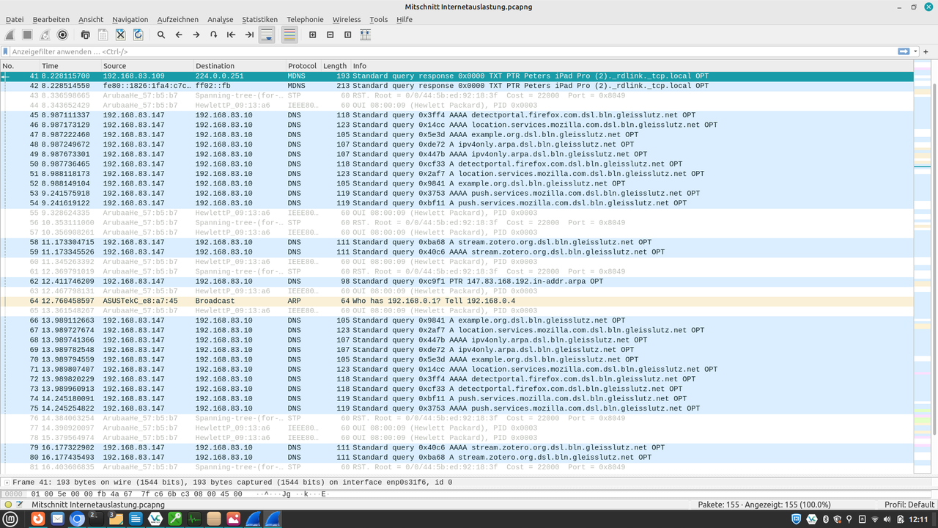Open the find packet search
Viewport: 938px width, 528px height.
[161, 34]
